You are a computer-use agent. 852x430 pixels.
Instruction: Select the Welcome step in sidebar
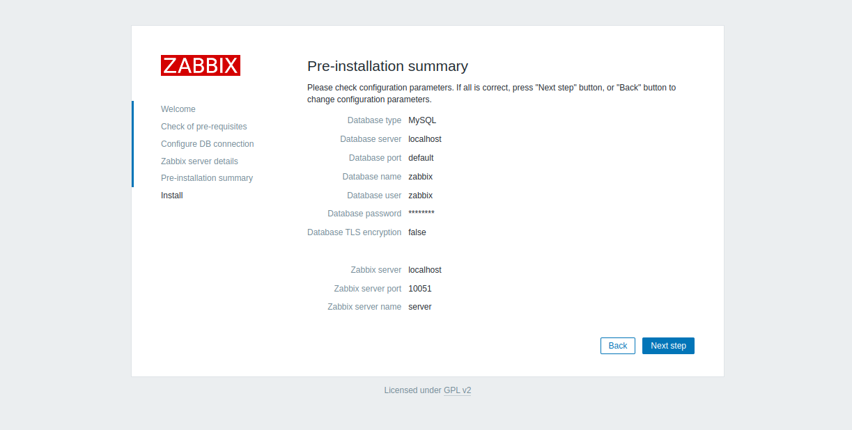178,109
